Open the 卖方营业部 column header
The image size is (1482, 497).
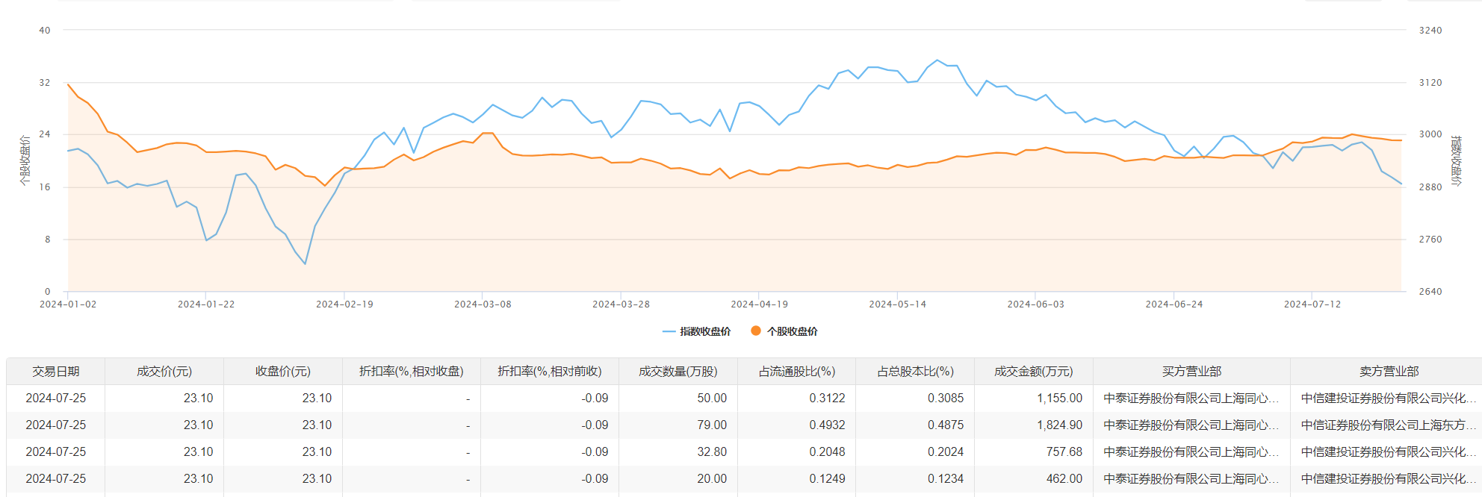click(1389, 372)
